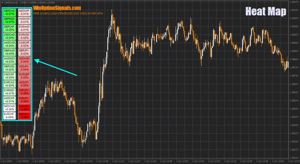This screenshot has height=164, width=300.
Task: Choose the AUDCAD +0.04% tile
Action: [9, 44]
